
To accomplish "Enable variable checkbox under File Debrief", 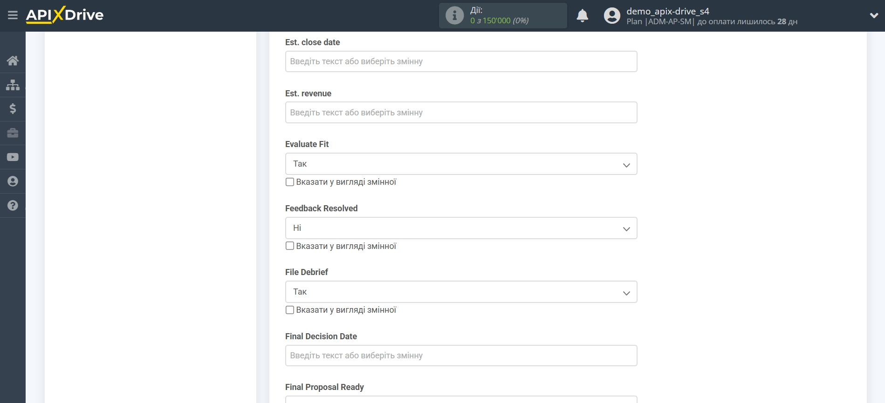I will pyautogui.click(x=290, y=310).
